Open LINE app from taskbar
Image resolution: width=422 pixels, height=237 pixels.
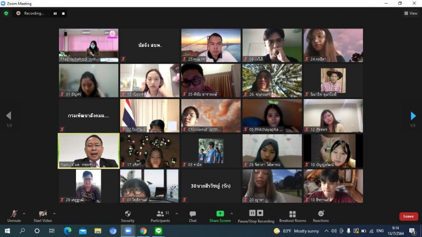158,231
